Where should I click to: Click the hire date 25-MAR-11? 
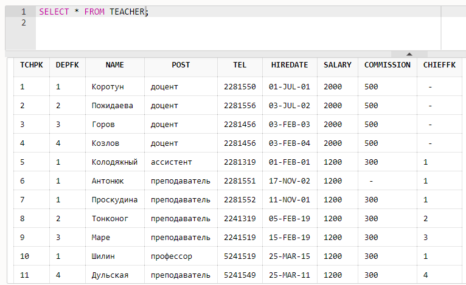[290, 275]
